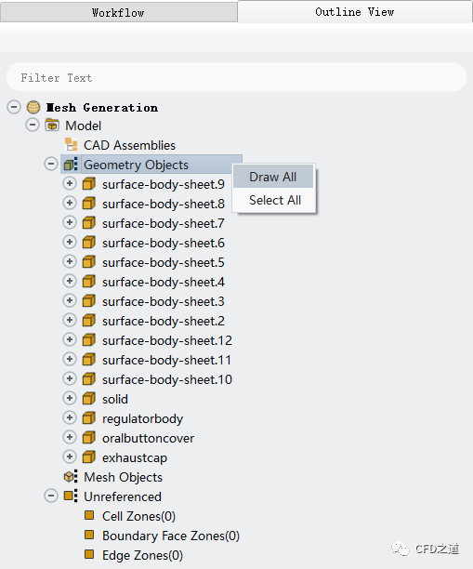
Task: Click the Cell Zones(0) square icon
Action: click(x=89, y=516)
